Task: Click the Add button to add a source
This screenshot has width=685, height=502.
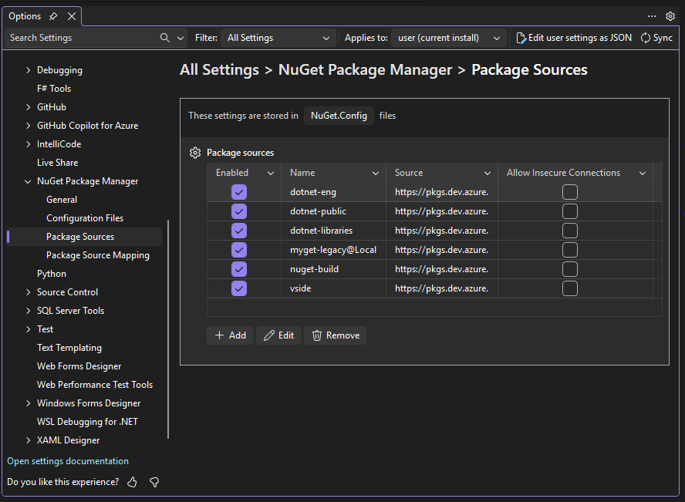Action: pyautogui.click(x=229, y=335)
